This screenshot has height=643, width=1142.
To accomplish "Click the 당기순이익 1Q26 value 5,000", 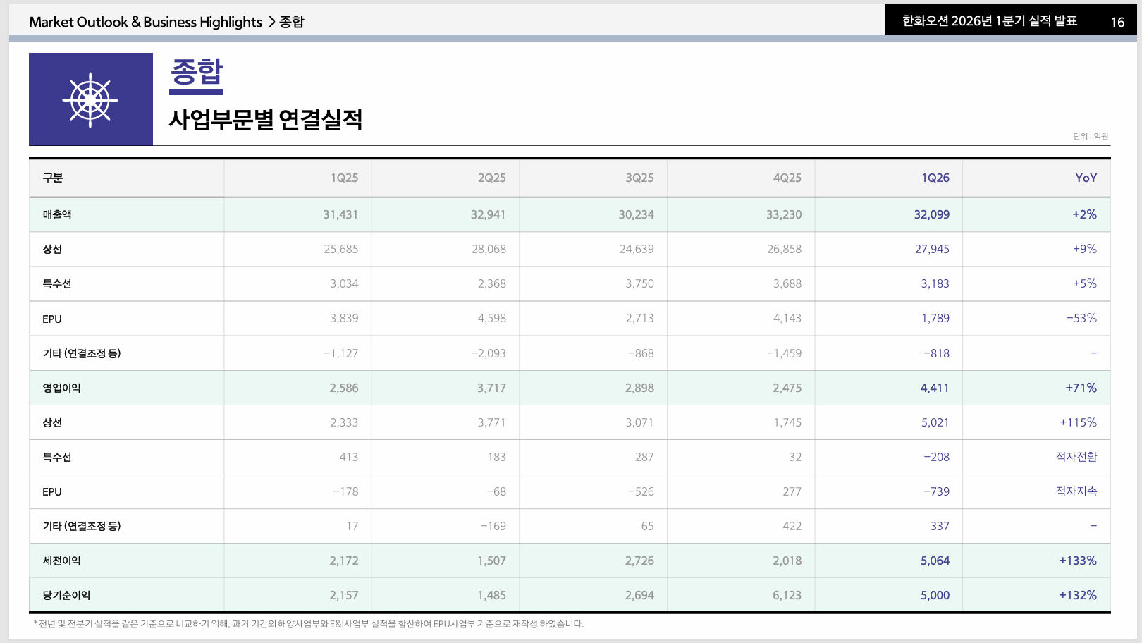I will (935, 595).
